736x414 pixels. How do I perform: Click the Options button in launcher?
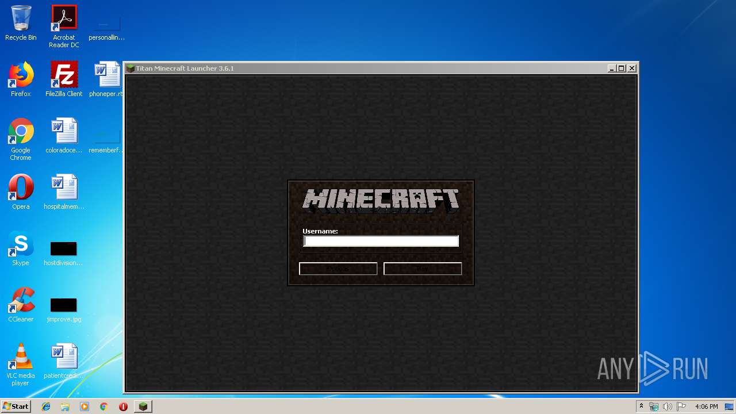tap(338, 269)
